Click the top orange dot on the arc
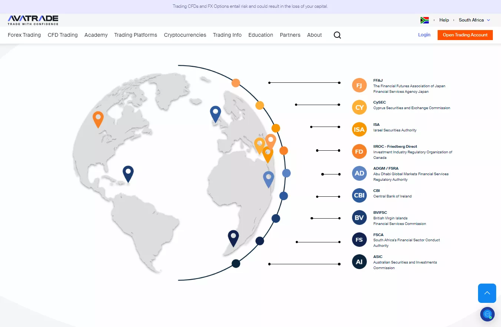The height and width of the screenshot is (327, 501). [236, 83]
